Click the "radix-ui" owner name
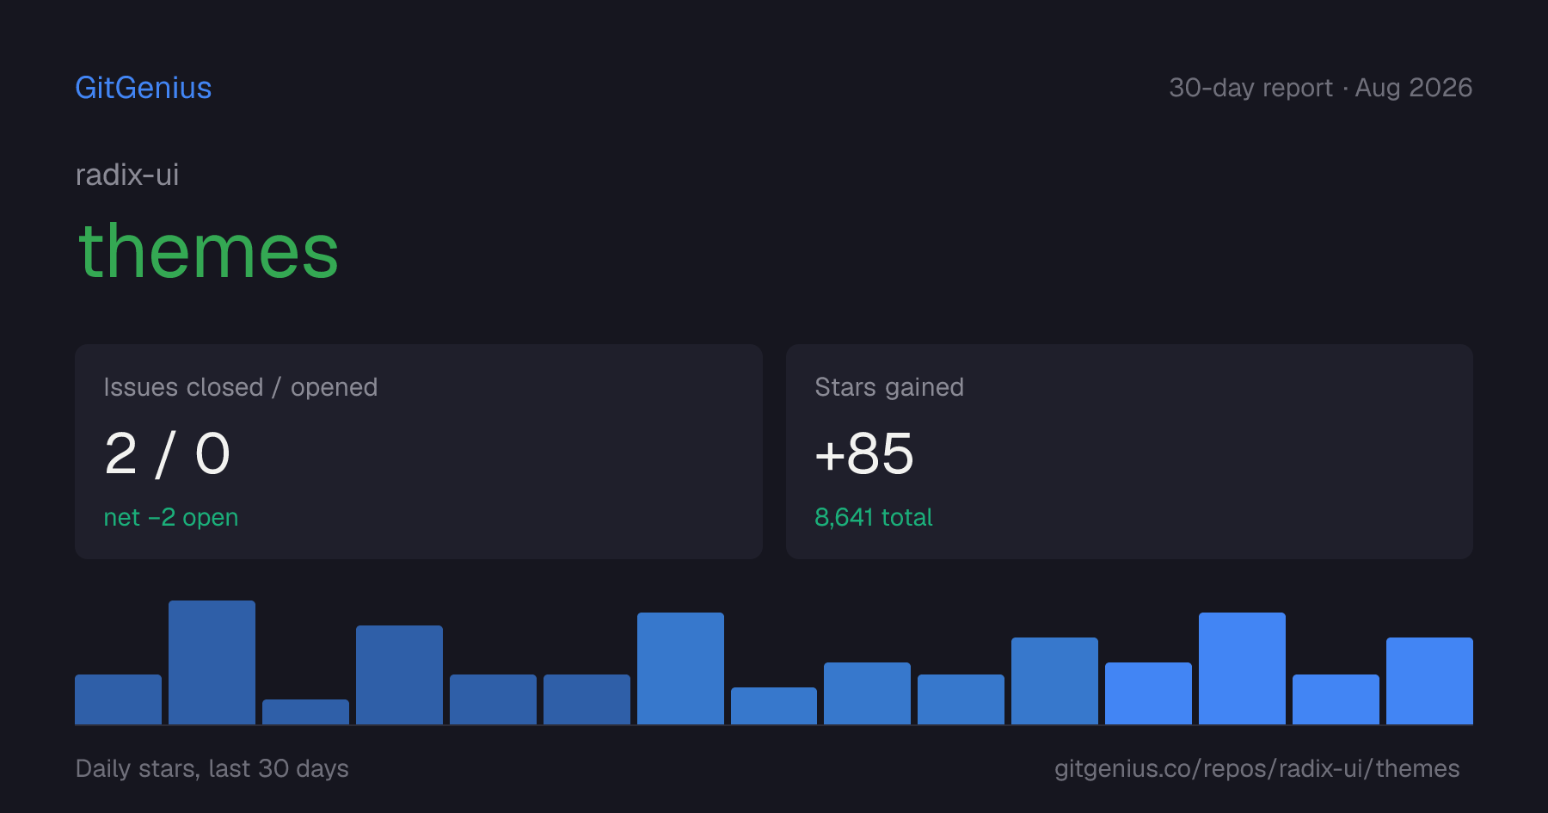Image resolution: width=1548 pixels, height=813 pixels. click(x=127, y=175)
